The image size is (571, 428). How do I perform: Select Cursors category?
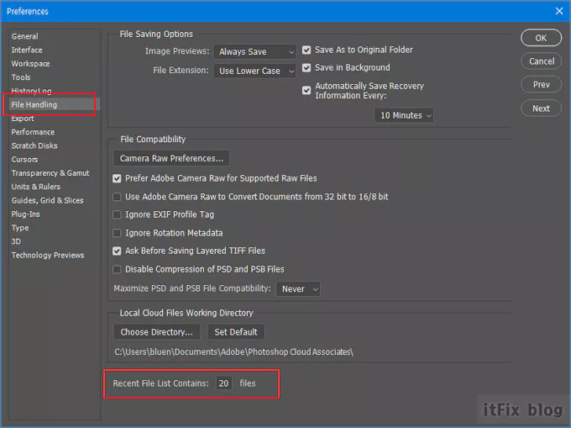(24, 159)
